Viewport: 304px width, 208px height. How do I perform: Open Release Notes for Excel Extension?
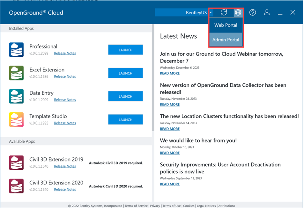65,76
